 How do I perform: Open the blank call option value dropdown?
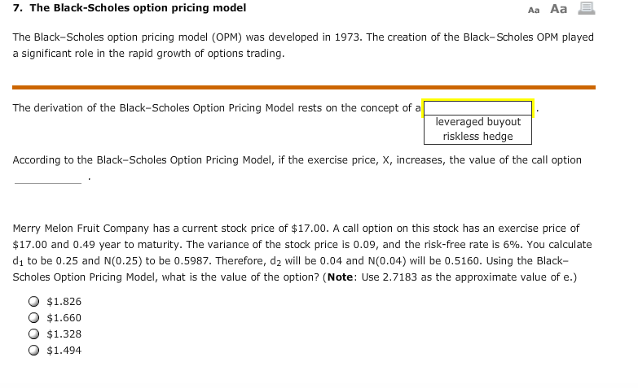click(x=48, y=177)
